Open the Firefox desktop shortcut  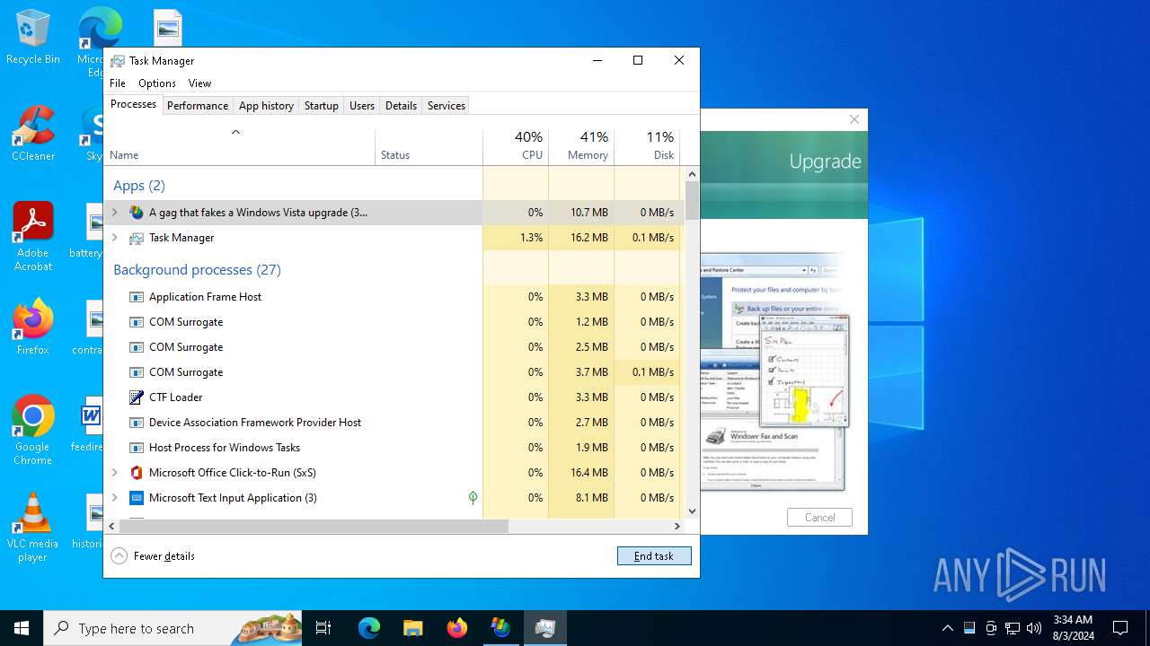33,327
